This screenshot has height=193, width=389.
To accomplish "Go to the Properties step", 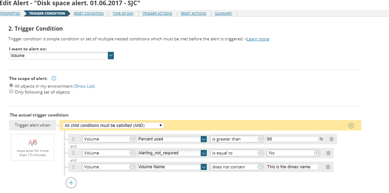I will tap(10, 13).
